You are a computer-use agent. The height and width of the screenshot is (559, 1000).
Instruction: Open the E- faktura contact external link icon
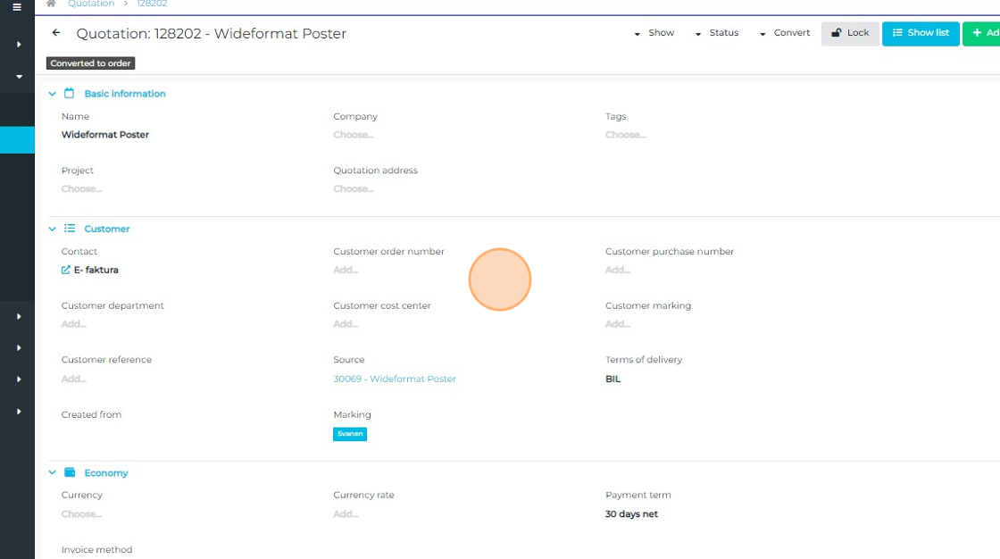[65, 270]
